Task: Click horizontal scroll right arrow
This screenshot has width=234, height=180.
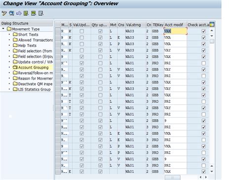Action: [x=206, y=177]
